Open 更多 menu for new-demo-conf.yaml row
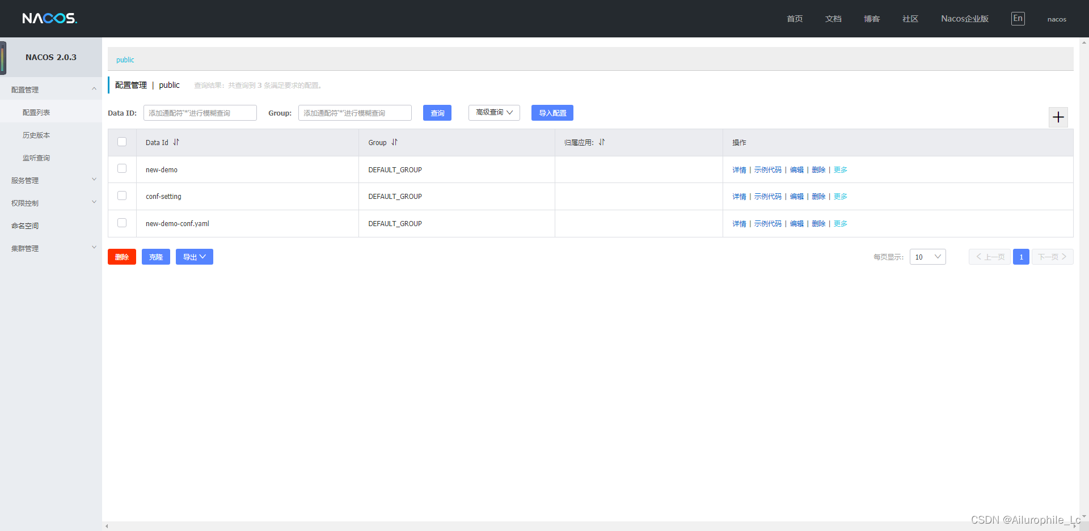Viewport: 1089px width, 531px height. tap(841, 224)
